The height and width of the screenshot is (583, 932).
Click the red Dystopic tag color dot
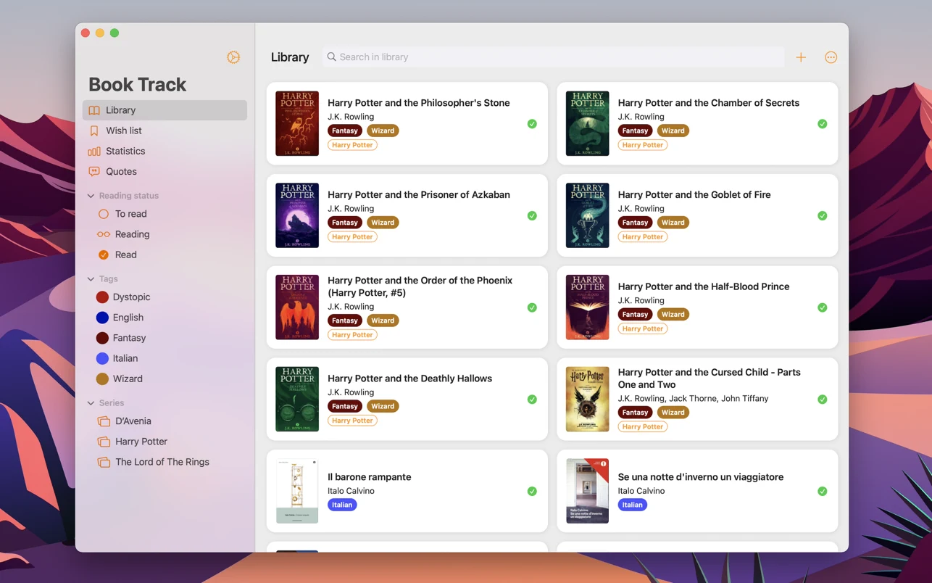[102, 297]
